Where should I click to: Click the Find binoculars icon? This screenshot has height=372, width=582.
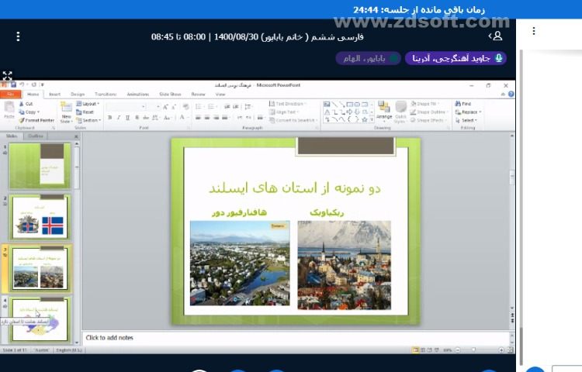pyautogui.click(x=458, y=104)
